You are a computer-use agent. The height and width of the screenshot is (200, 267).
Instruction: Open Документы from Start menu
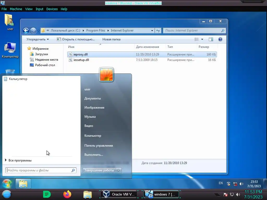[x=93, y=98]
